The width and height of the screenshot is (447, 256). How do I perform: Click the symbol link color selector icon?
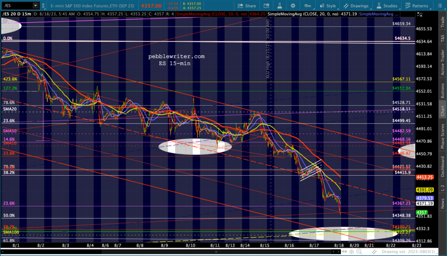[x=43, y=5]
